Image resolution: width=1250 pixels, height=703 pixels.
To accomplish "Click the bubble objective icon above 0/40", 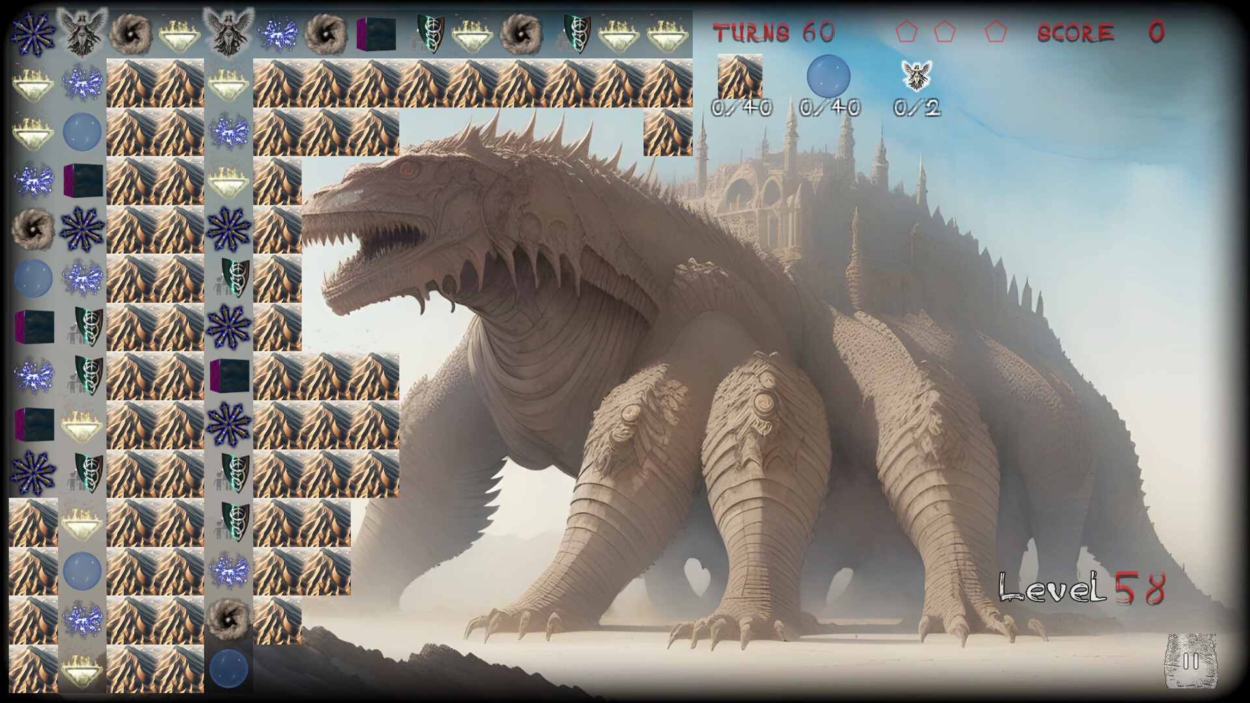I will coord(830,78).
